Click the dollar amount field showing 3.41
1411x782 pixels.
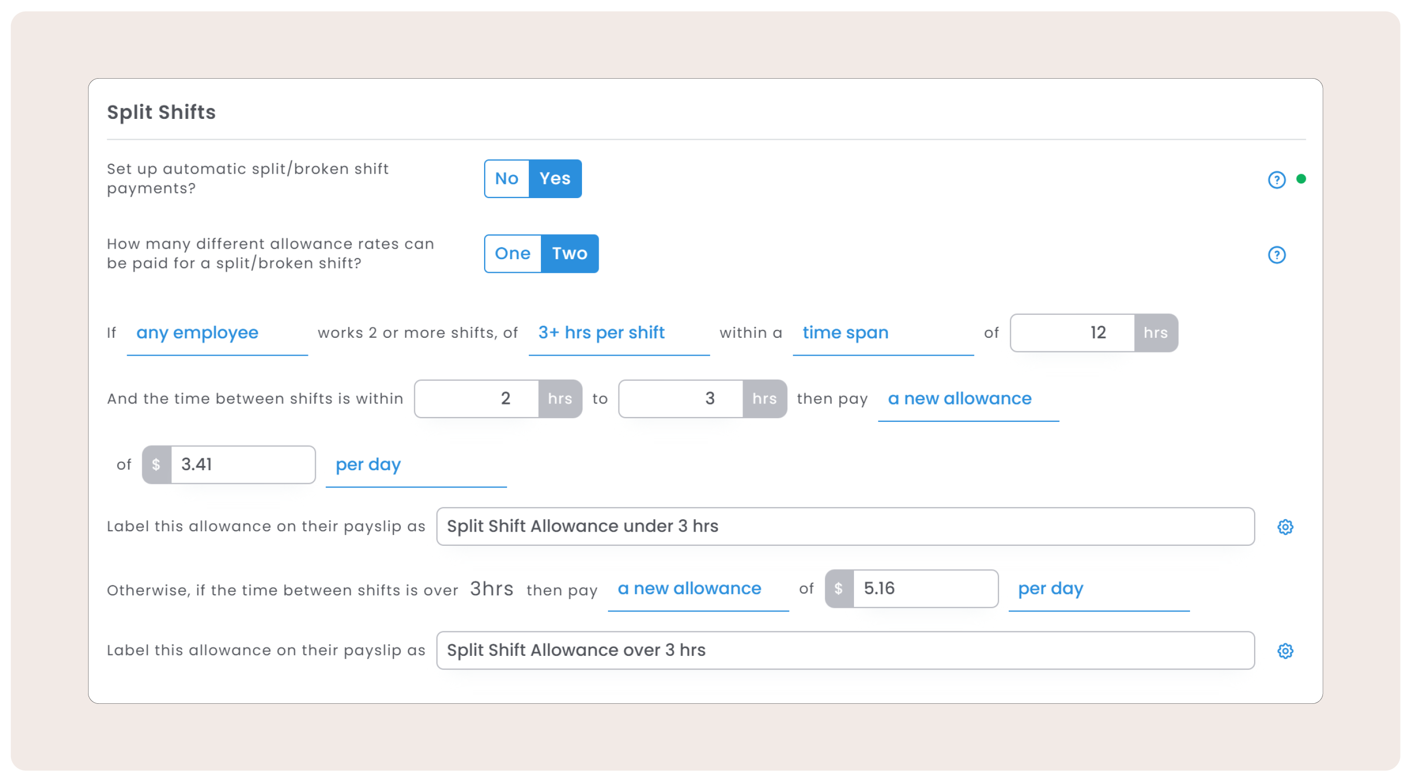click(242, 465)
